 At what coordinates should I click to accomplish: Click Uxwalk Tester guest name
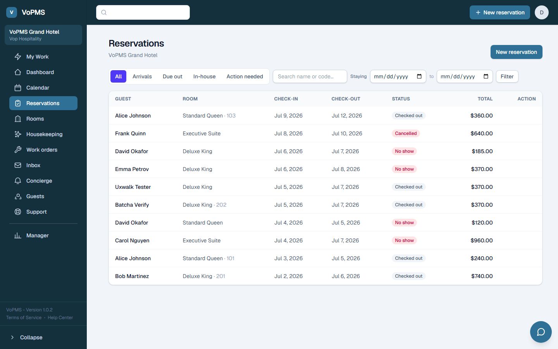133,187
